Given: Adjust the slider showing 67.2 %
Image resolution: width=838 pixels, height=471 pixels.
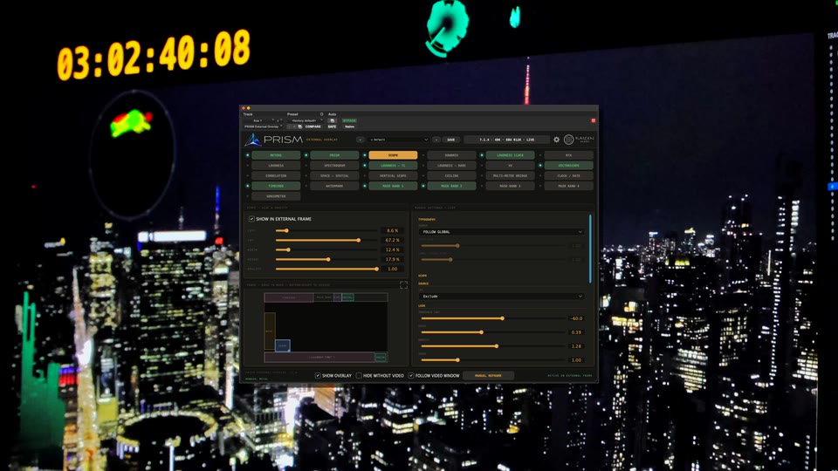Looking at the screenshot, I should (x=326, y=241).
